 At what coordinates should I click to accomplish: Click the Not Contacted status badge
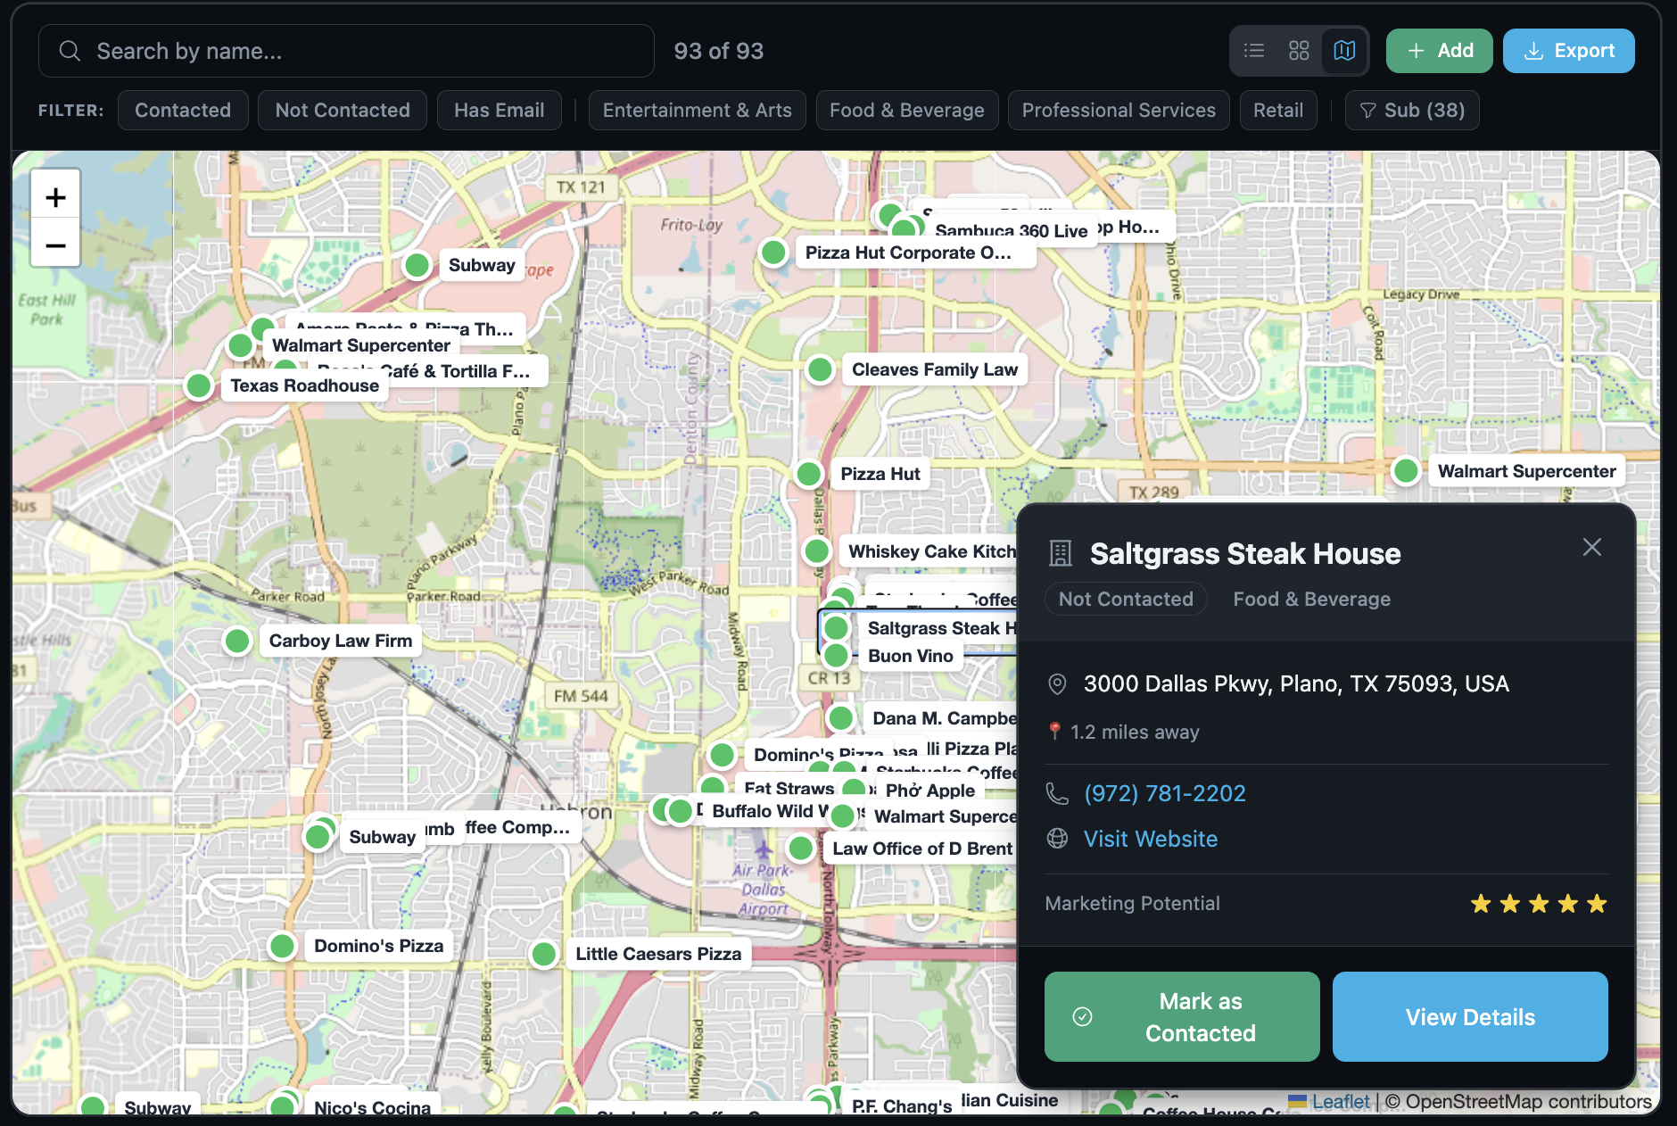(x=1126, y=599)
